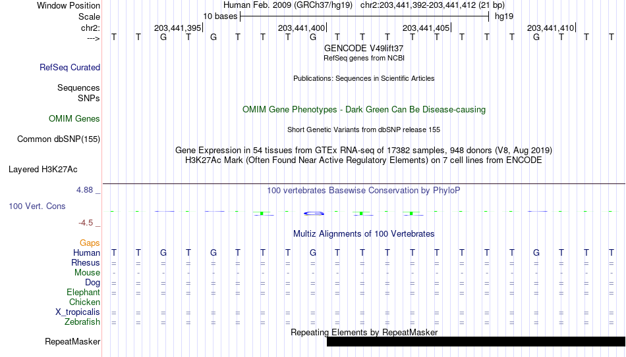Screen dimensions: 626x357
Task: Click the GENCODE V49lift37 track title
Action: pyautogui.click(x=364, y=48)
